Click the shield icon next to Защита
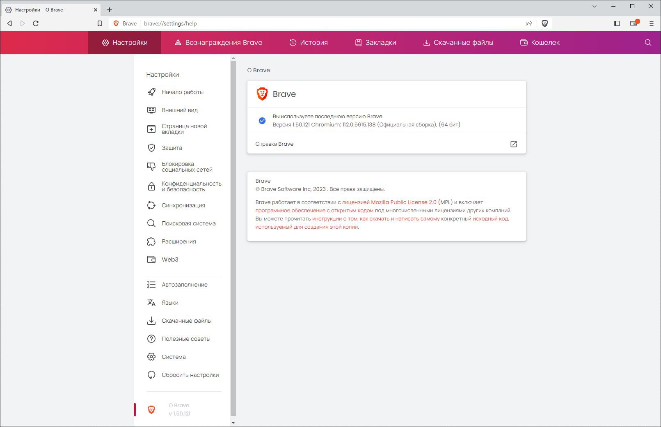661x427 pixels. [x=151, y=148]
